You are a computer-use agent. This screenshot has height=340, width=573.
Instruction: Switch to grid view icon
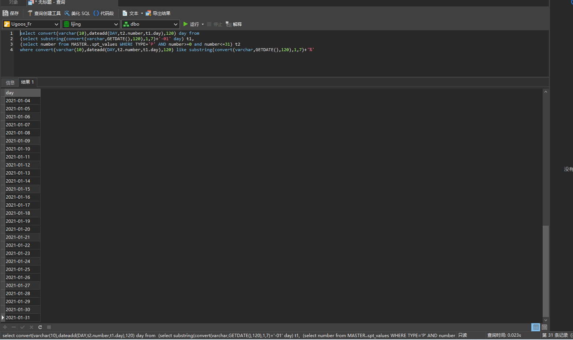click(x=536, y=327)
